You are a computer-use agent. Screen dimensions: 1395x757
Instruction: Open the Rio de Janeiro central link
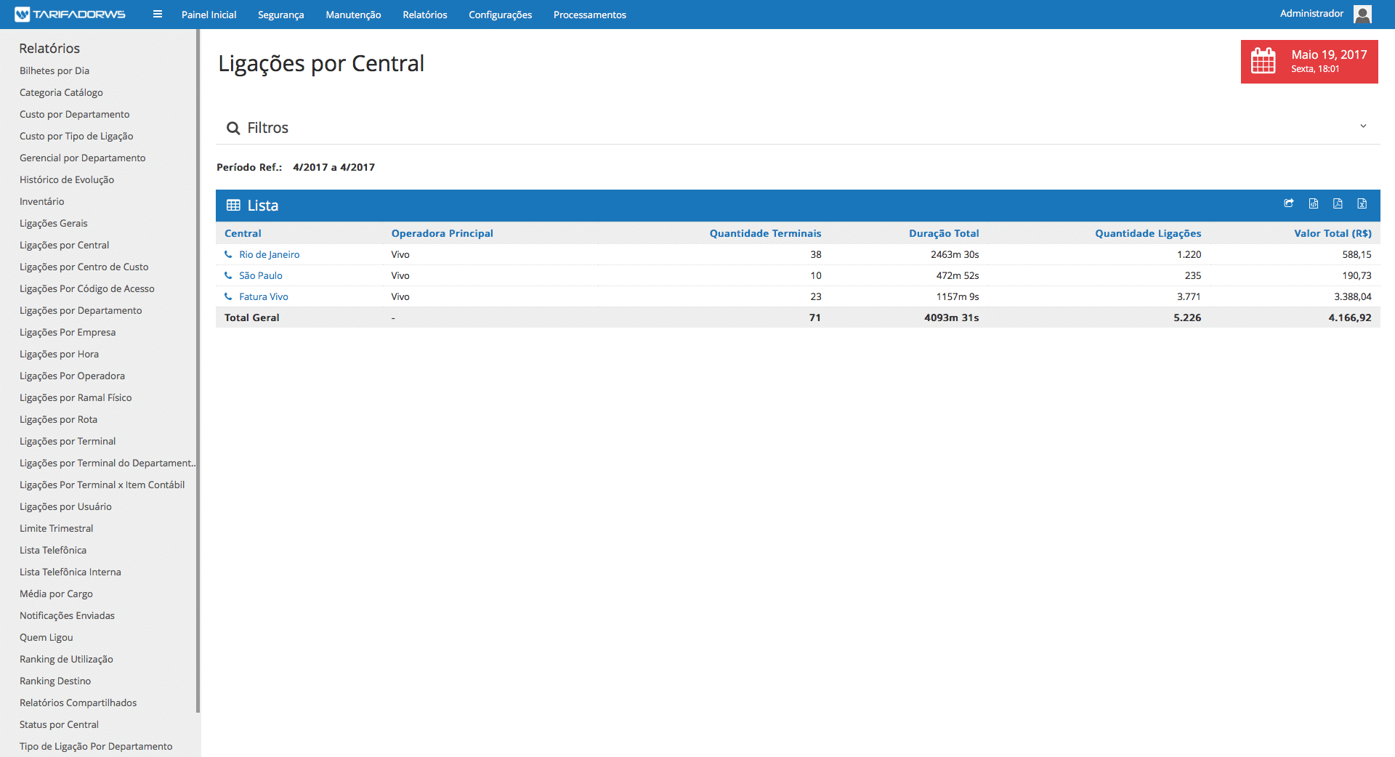pos(269,255)
